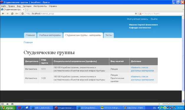Click the panel toggle icon in Opera status bar
Viewport: 185px width, 110px height.
click(2, 104)
